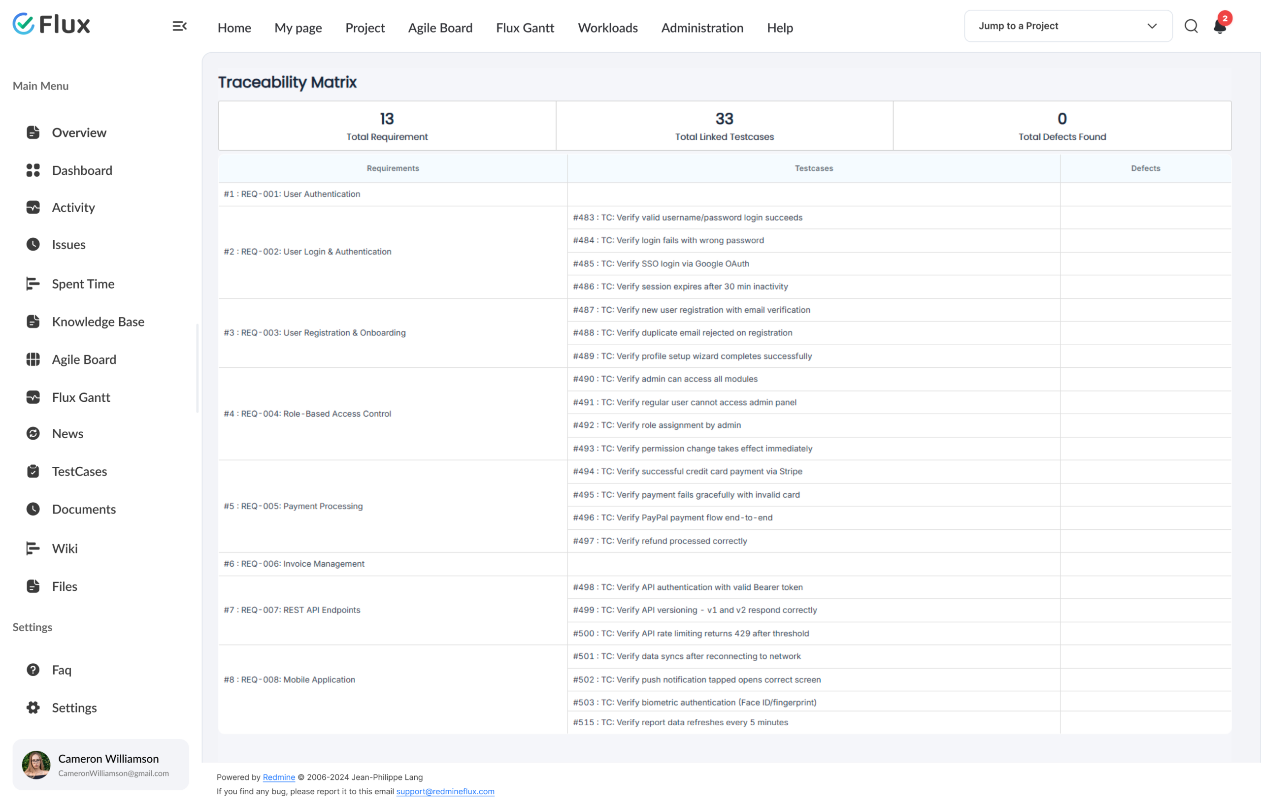
Task: Click the Flux logo
Action: coord(51,24)
